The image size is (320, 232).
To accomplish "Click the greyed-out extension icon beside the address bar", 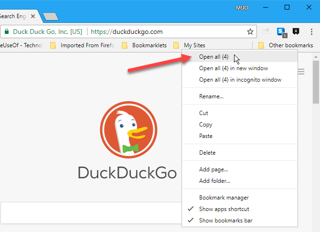I will coord(266,32).
